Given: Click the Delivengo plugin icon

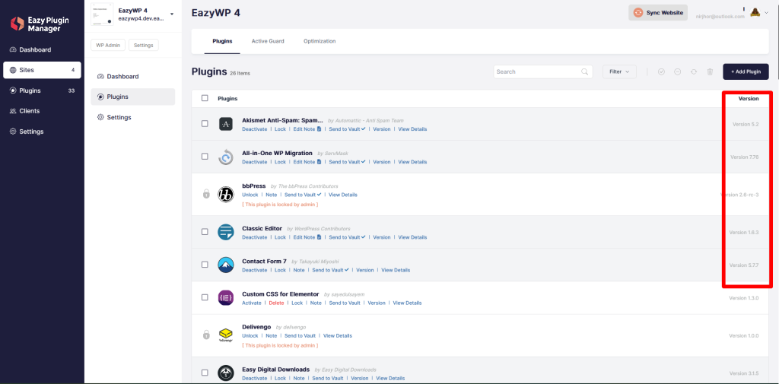Looking at the screenshot, I should coord(226,335).
